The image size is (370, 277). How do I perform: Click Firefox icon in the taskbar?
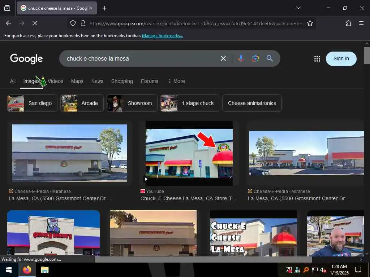click(27, 270)
